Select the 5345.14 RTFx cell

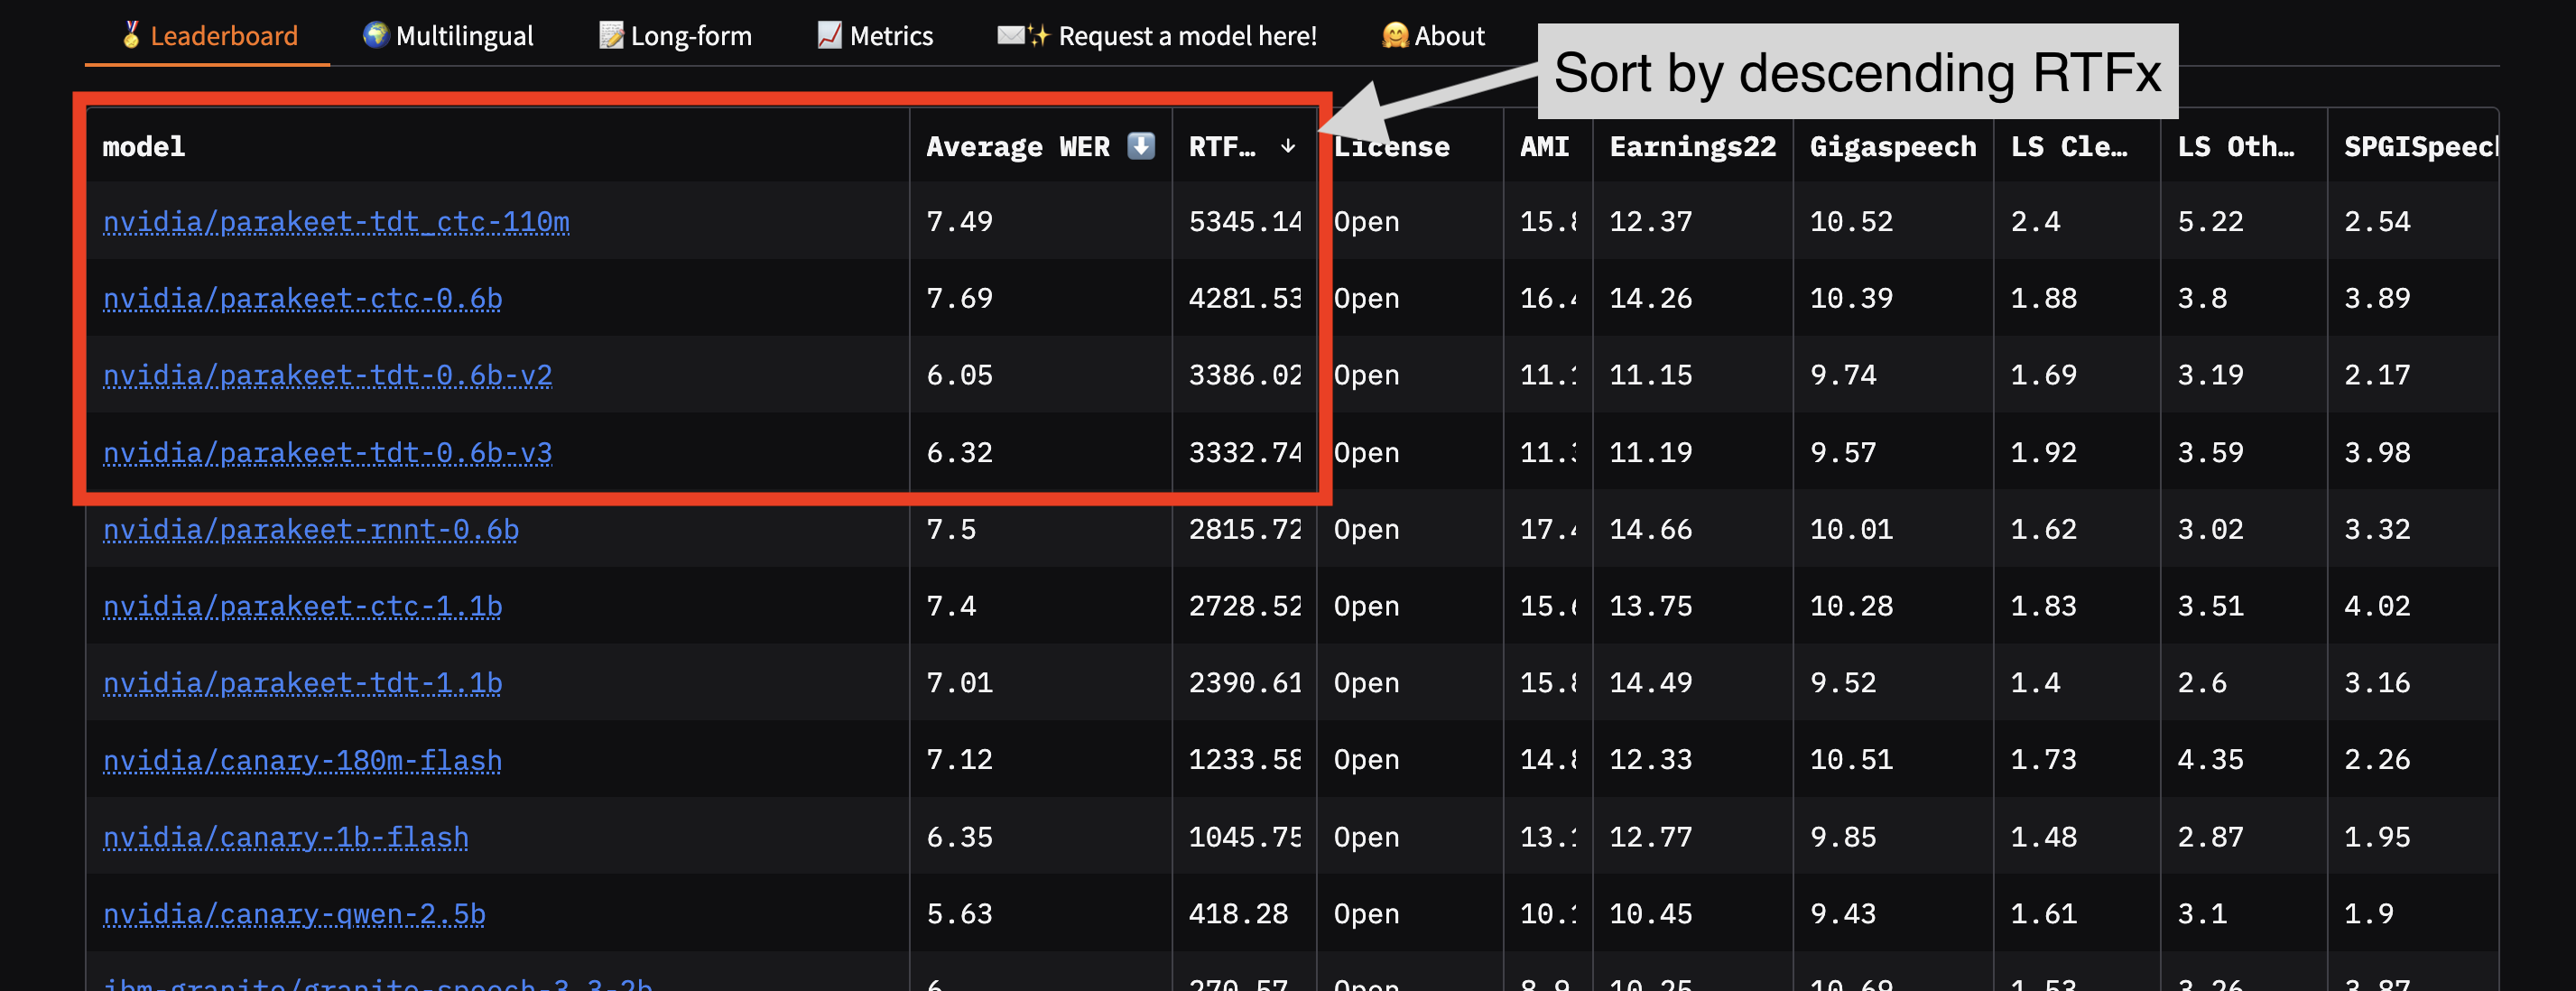1244,221
